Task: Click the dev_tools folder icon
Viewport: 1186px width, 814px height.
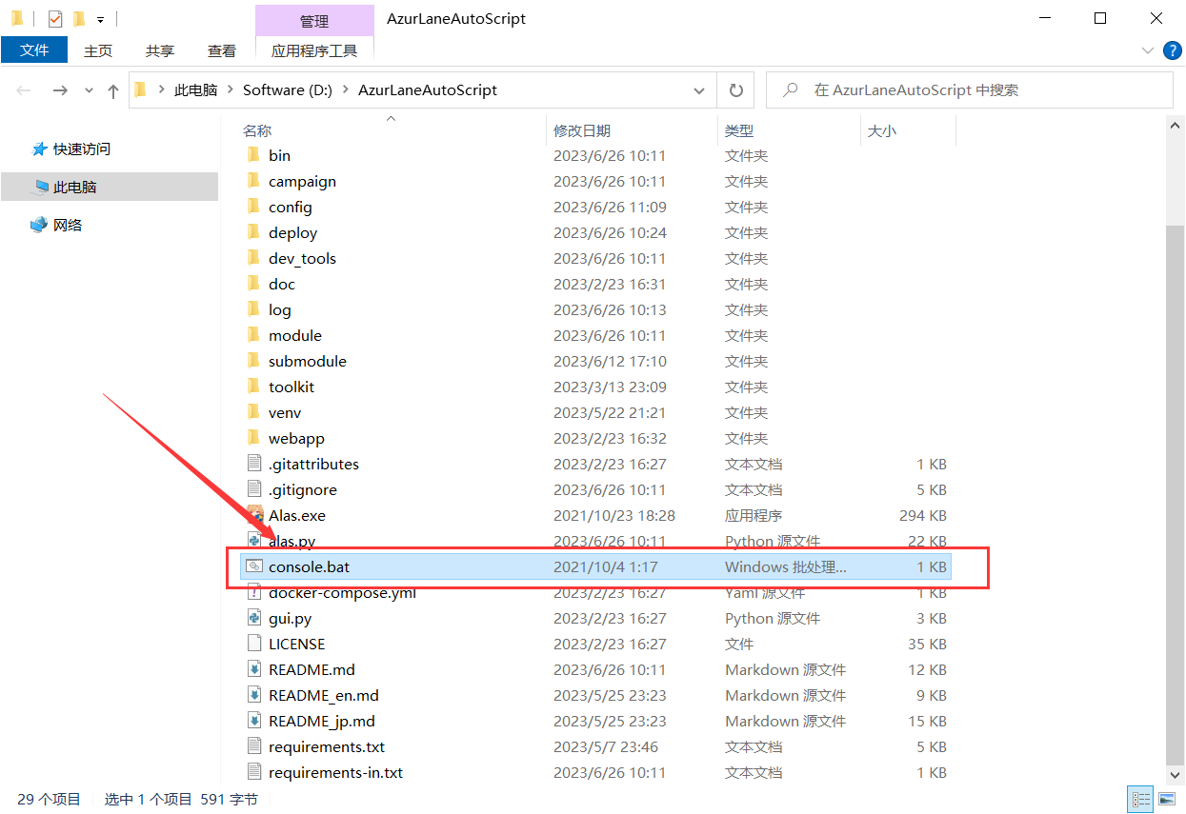Action: coord(253,258)
